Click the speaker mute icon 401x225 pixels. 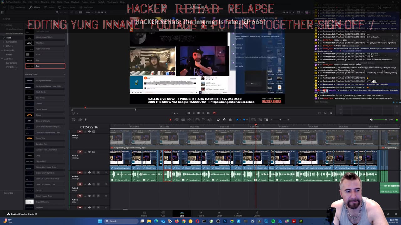tap(371, 120)
